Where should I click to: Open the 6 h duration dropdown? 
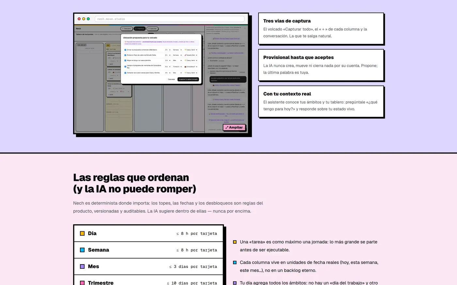(x=167, y=55)
